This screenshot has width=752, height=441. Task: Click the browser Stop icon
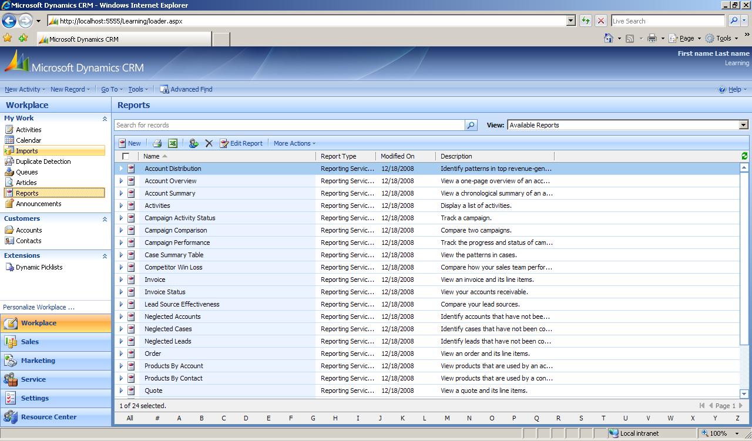click(600, 21)
